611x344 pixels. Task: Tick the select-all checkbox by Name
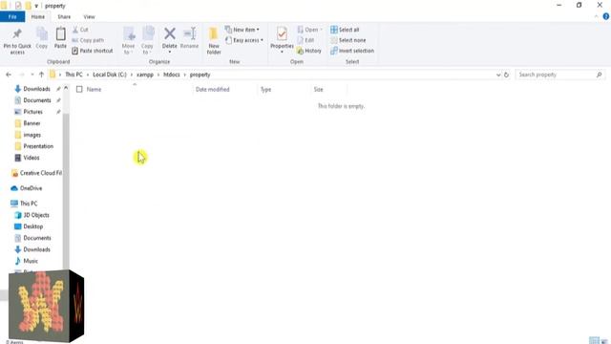(79, 89)
